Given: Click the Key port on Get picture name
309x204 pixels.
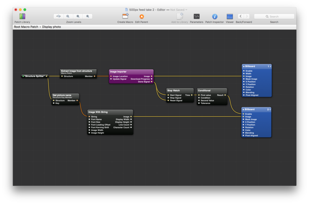Looking at the screenshot, I should point(54,103).
